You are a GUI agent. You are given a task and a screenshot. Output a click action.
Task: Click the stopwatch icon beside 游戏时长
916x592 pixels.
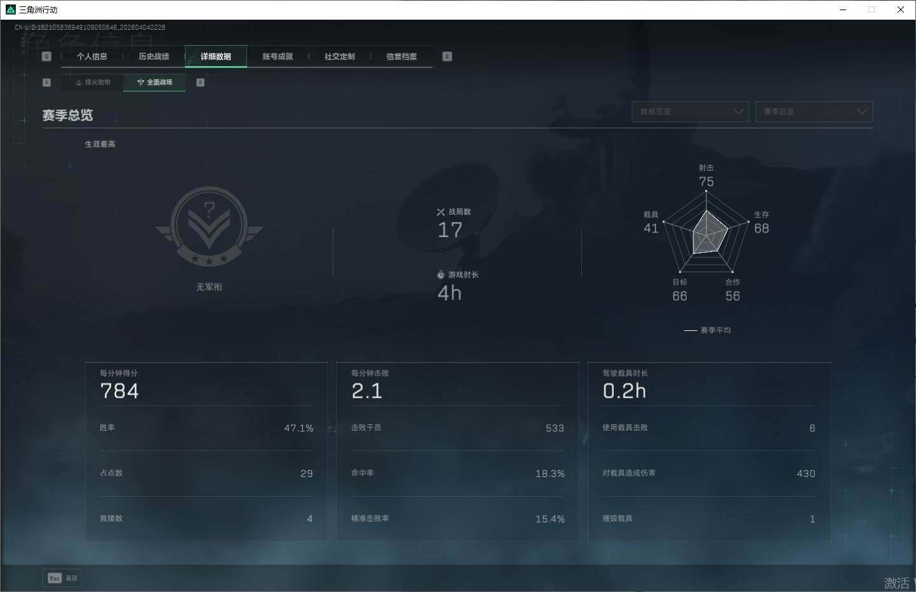tap(441, 275)
